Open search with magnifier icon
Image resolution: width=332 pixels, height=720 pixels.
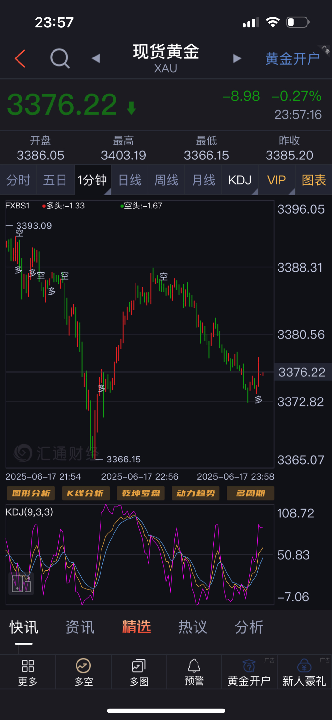pos(60,58)
